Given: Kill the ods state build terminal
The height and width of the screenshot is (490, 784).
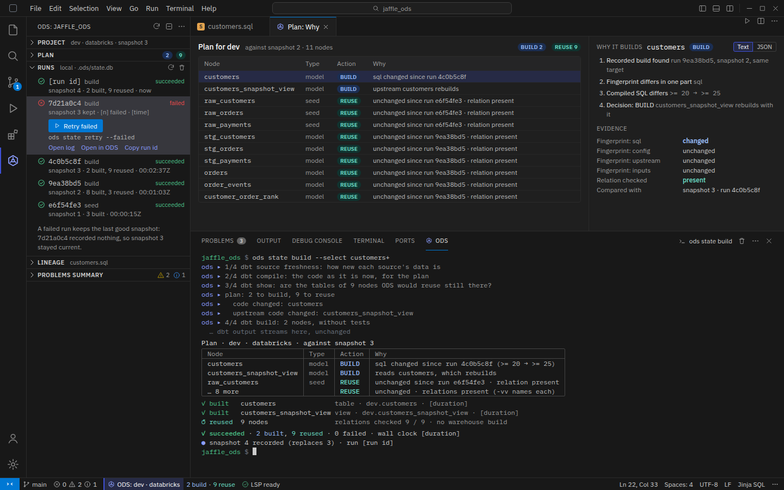Looking at the screenshot, I should [x=742, y=241].
